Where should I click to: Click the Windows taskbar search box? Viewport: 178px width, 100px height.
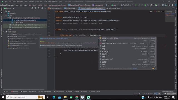click(x=25, y=97)
